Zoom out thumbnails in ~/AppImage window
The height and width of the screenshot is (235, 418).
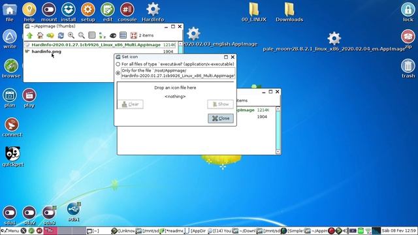(x=81, y=35)
